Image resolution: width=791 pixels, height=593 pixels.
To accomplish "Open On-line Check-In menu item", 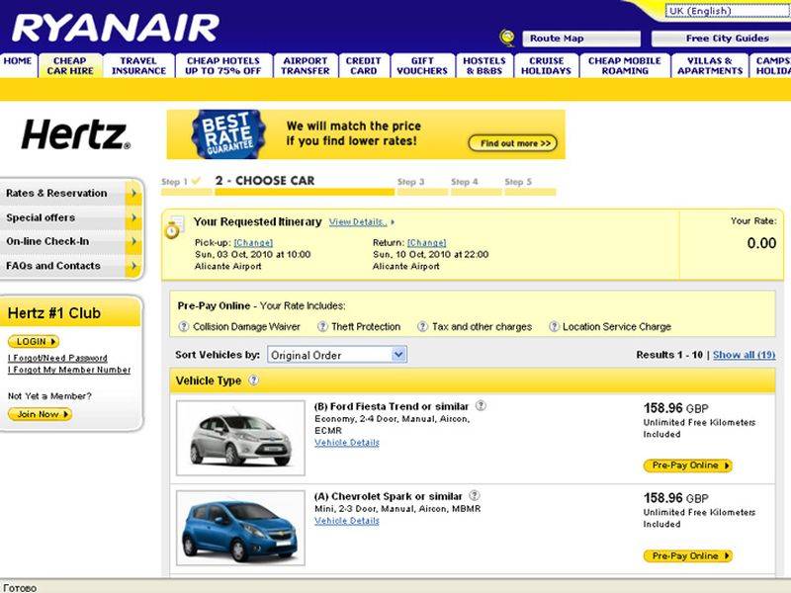I will (47, 241).
